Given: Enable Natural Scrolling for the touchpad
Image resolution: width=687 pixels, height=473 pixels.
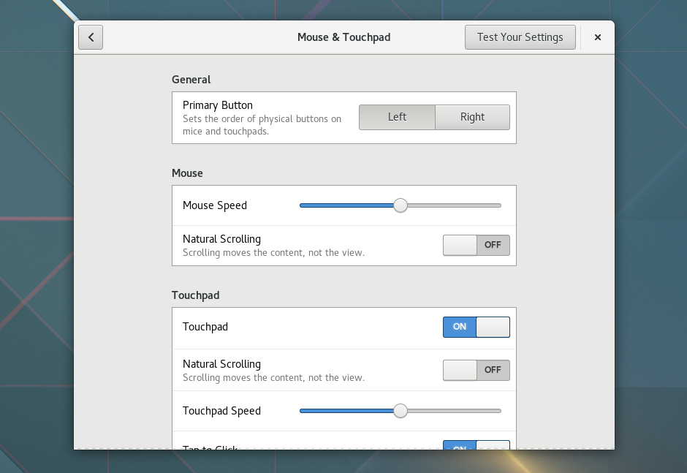Looking at the screenshot, I should point(476,370).
